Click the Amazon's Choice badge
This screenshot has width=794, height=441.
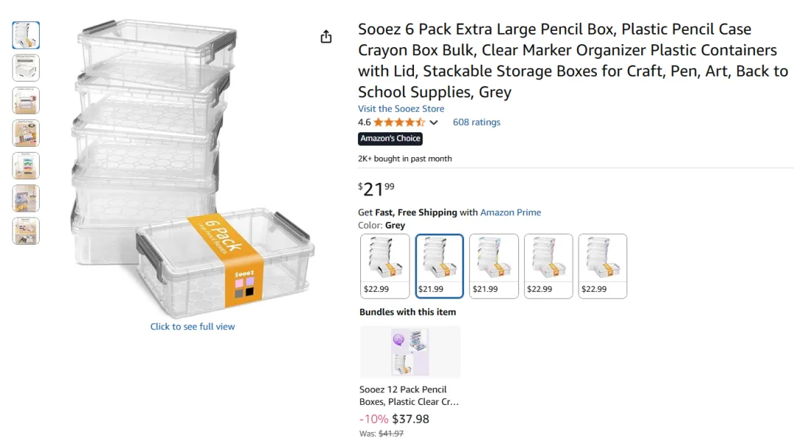click(390, 138)
